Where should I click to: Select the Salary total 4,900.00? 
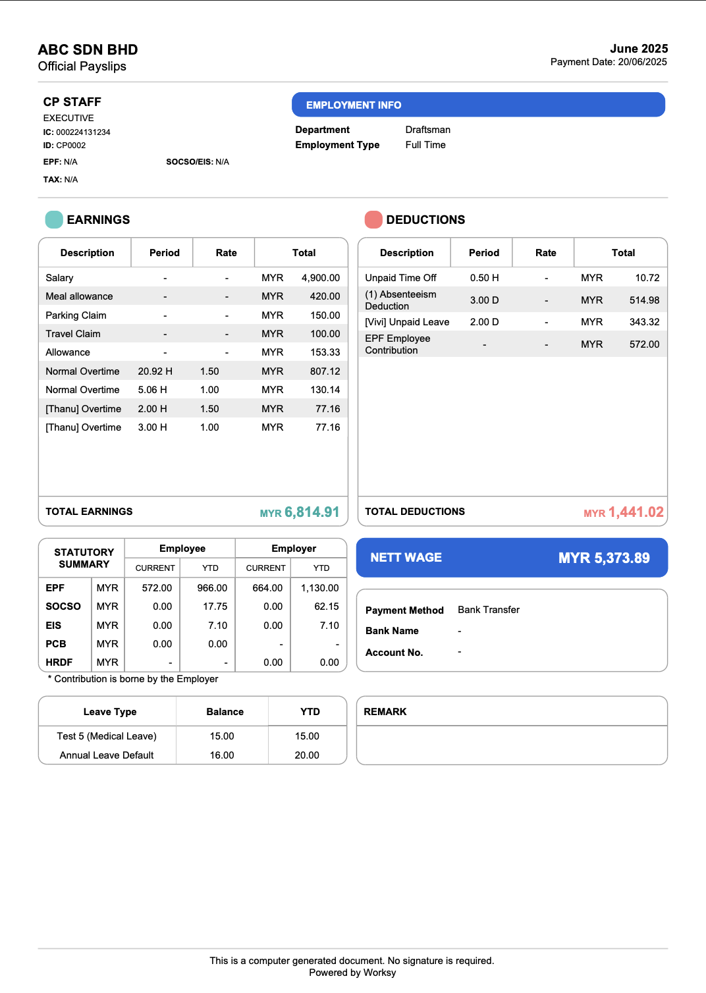(321, 278)
